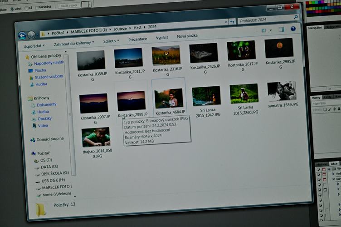Tick the Průhledná checkbox in Photoshop
This screenshot has height=227, width=341.
36,8
